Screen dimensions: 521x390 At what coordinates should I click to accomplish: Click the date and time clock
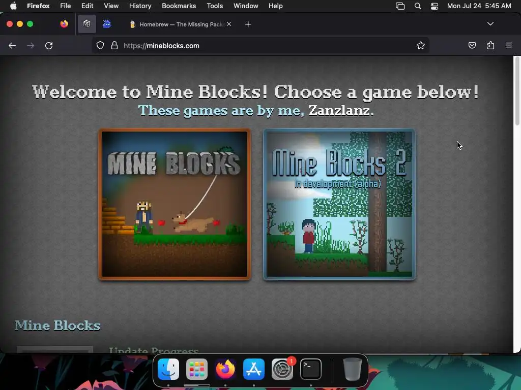pyautogui.click(x=479, y=6)
